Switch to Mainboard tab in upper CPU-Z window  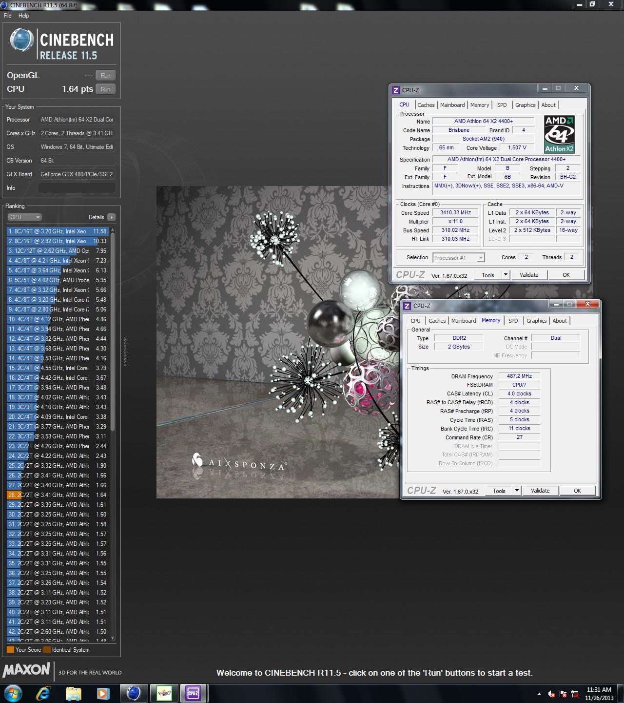pos(452,105)
